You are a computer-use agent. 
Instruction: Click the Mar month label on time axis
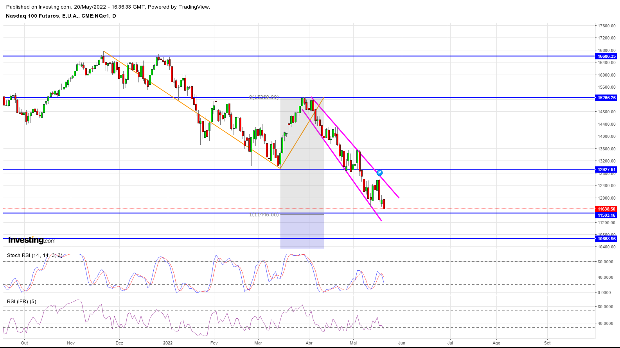coord(258,343)
